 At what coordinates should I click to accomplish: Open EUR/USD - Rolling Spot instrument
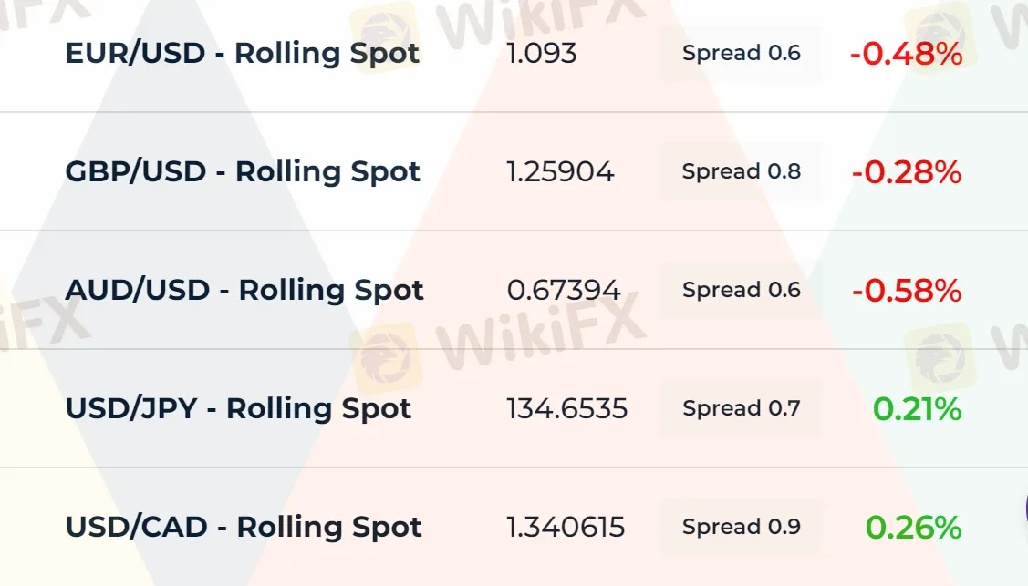pos(242,53)
